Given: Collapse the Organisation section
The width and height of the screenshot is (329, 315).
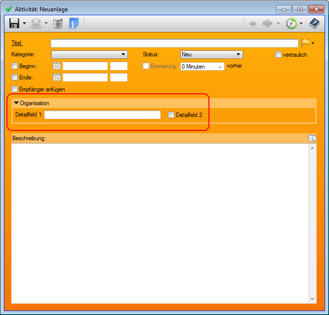Looking at the screenshot, I should coord(16,103).
